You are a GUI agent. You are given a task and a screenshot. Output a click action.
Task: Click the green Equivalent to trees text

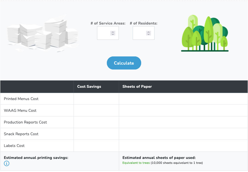pyautogui.click(x=136, y=163)
